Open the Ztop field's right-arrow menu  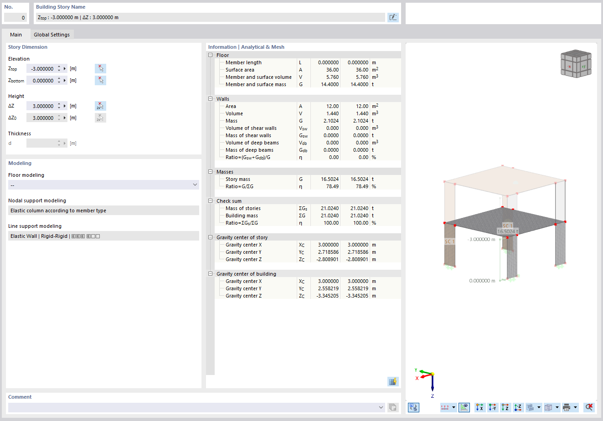[x=65, y=69]
